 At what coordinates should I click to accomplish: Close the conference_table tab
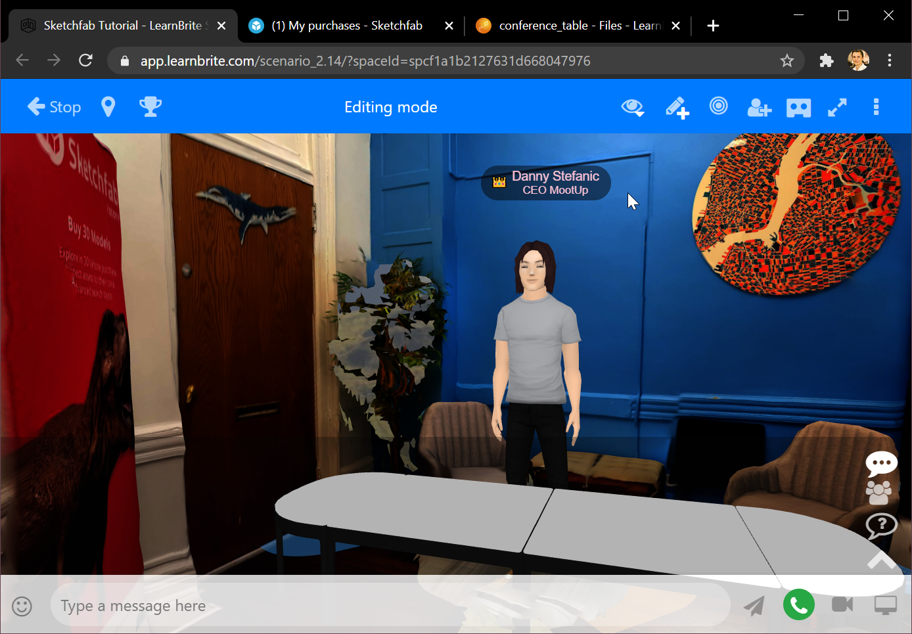675,26
